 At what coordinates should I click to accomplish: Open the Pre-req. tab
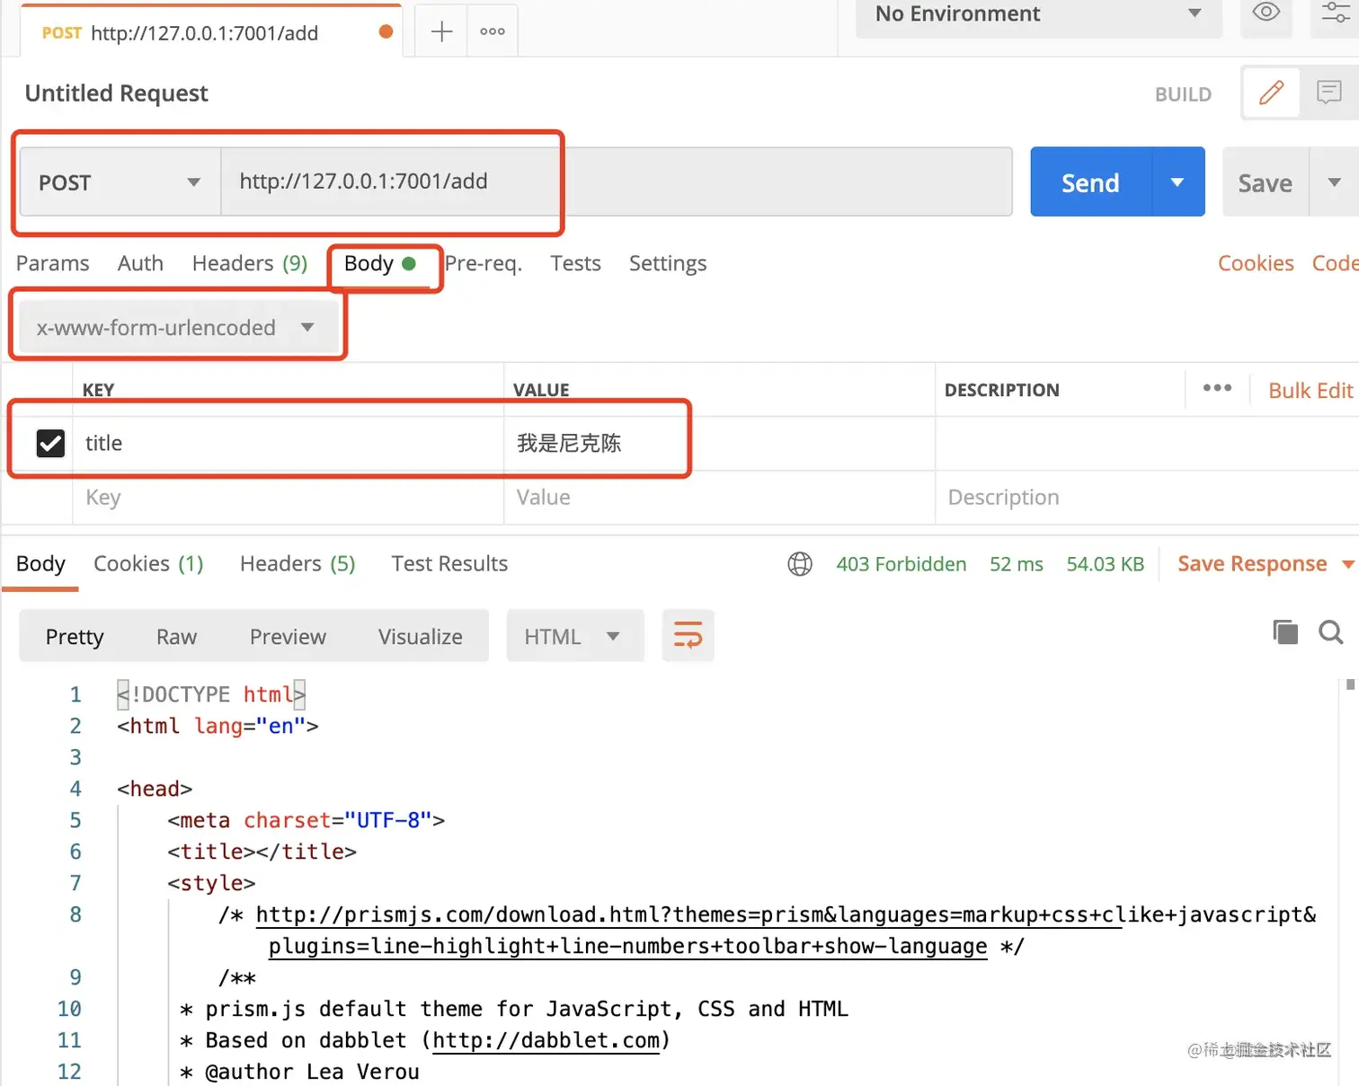[484, 263]
